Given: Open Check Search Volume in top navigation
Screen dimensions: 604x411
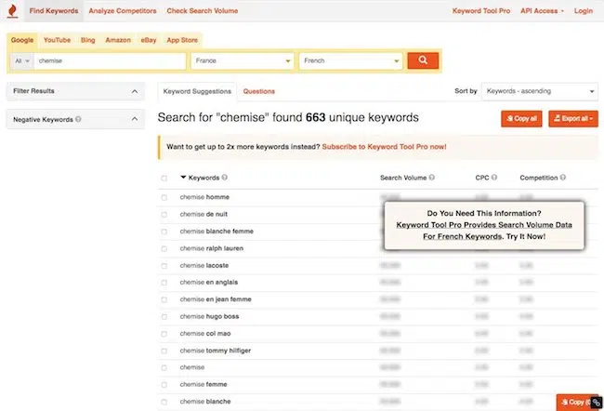Looking at the screenshot, I should coord(203,11).
